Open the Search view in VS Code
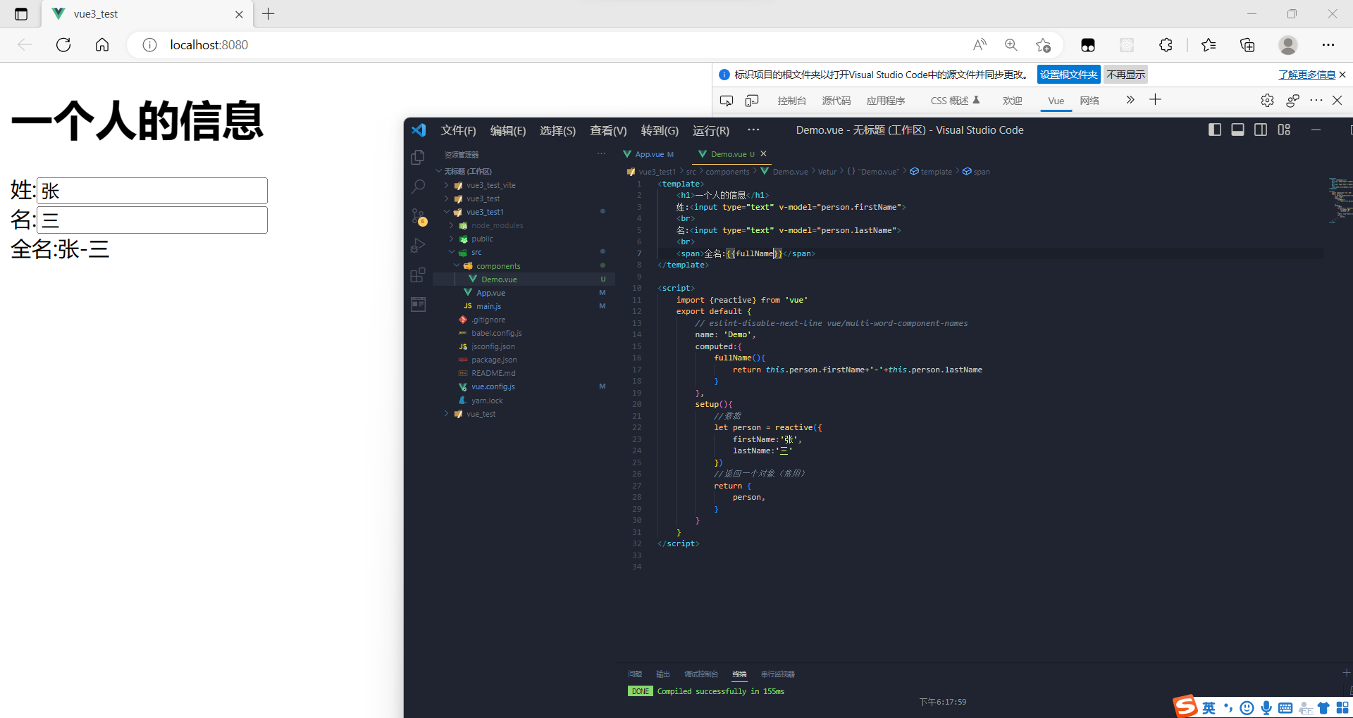The width and height of the screenshot is (1353, 718). tap(418, 187)
